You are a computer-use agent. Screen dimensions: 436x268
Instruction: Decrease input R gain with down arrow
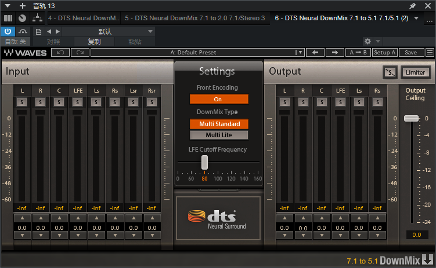point(41,236)
